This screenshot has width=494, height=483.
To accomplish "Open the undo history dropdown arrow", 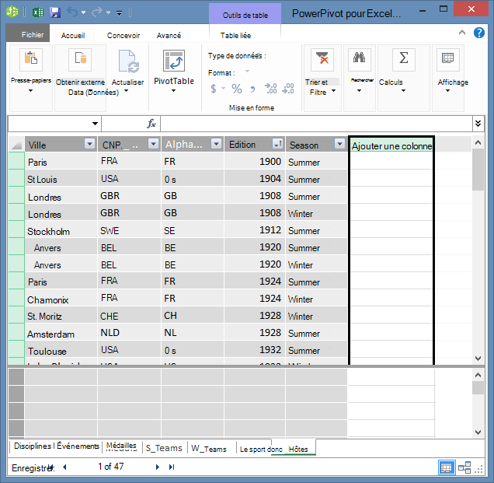I will click(x=83, y=12).
